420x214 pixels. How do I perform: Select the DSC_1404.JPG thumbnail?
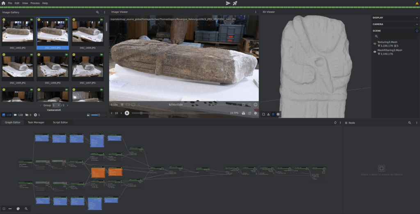87,32
